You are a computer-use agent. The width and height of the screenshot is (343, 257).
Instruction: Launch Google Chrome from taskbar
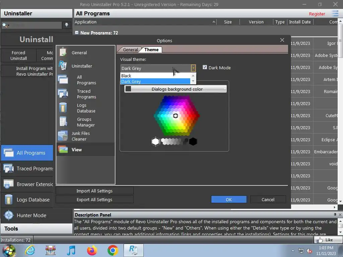(x=113, y=250)
